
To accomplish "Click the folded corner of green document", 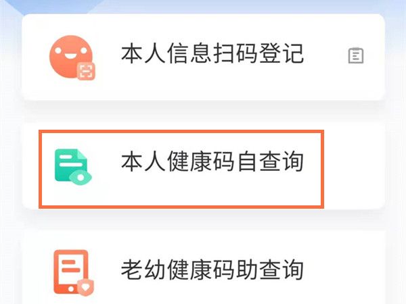I will pyautogui.click(x=83, y=154).
